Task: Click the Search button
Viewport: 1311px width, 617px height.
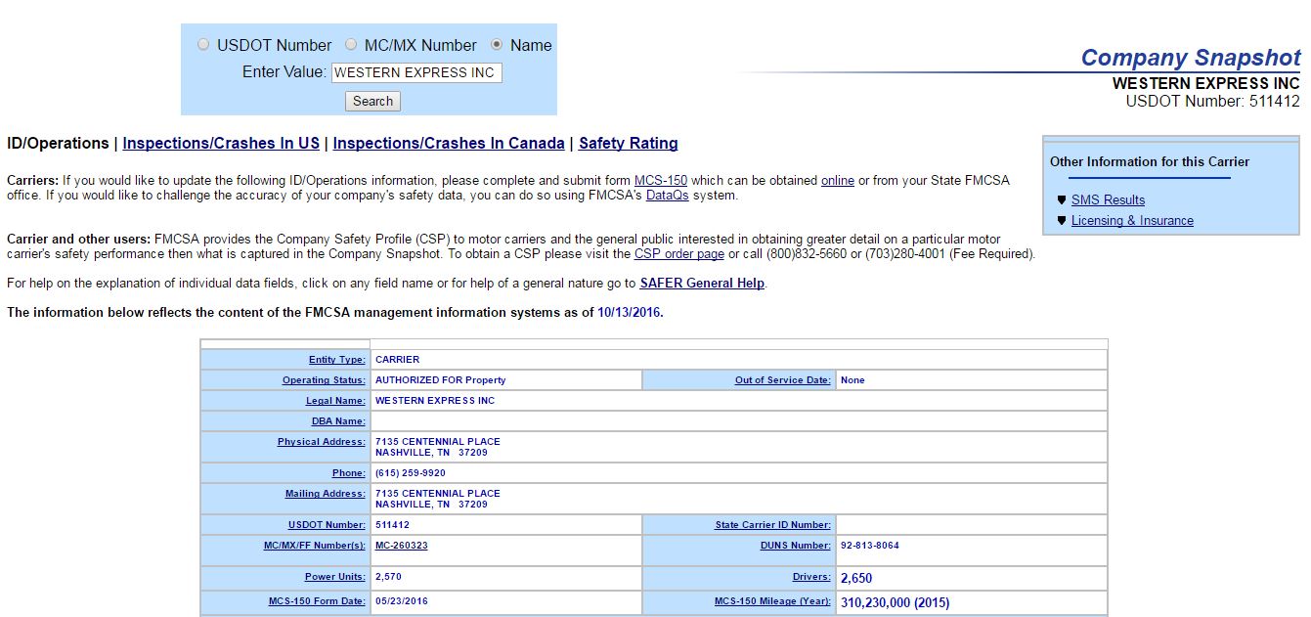Action: click(x=372, y=102)
